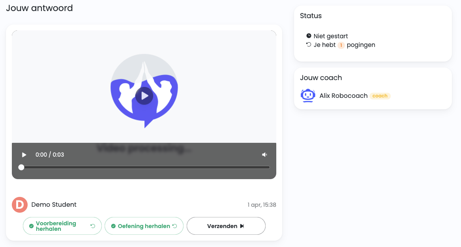Click the Jouw antwoord heading
Image resolution: width=461 pixels, height=247 pixels.
[x=39, y=8]
